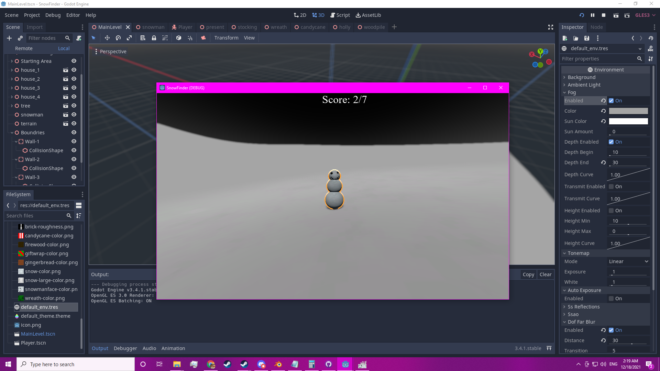Open the Debug menu
This screenshot has width=660, height=371.
pos(53,15)
